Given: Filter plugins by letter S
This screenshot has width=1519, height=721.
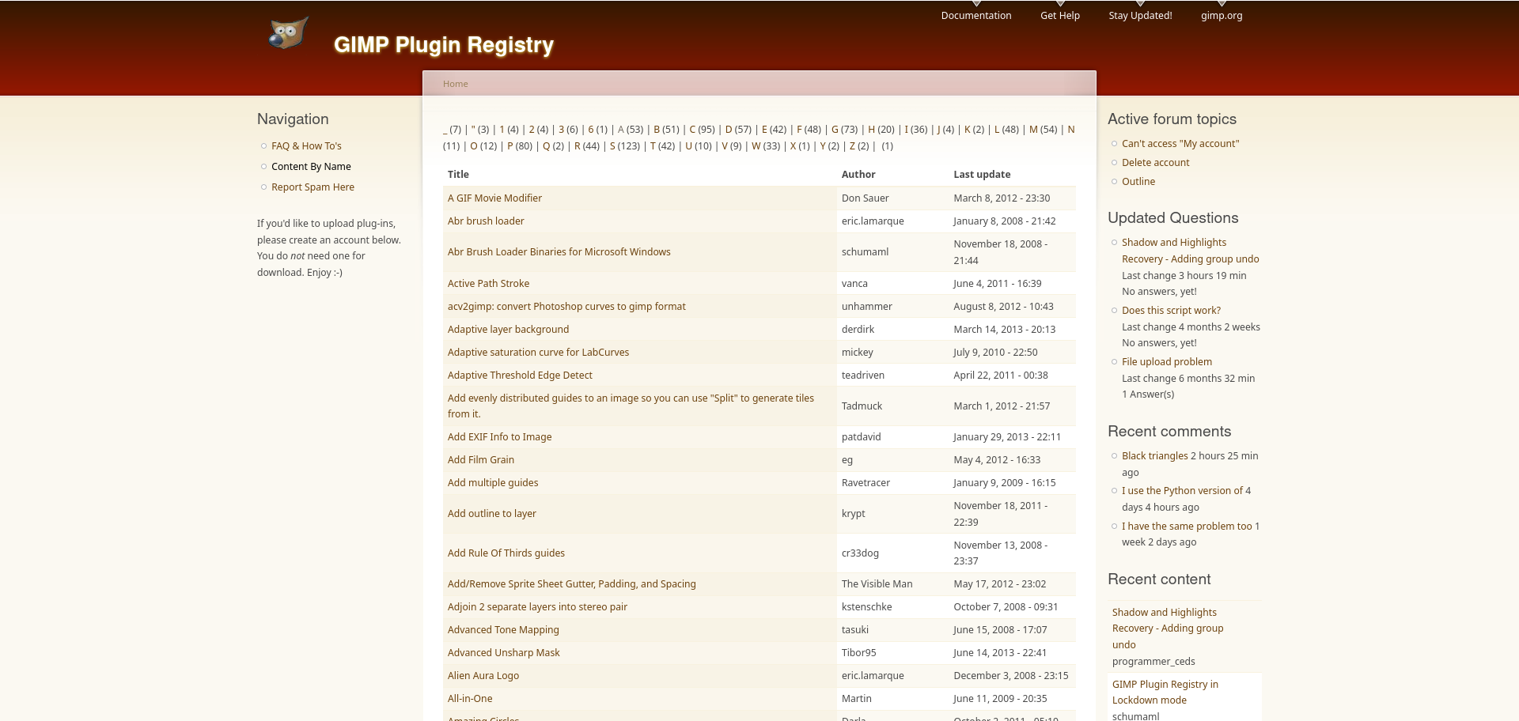Looking at the screenshot, I should 612,146.
